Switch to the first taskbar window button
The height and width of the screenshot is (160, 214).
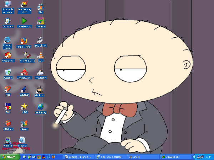pos(79,157)
